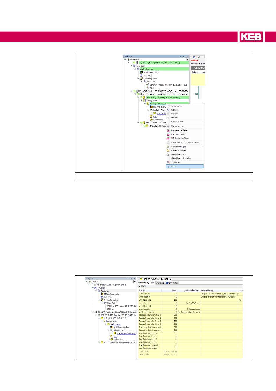The image size is (276, 391).
Task: Click the icon of SafetyApp [Stop]
Action: pyautogui.click(x=148, y=104)
